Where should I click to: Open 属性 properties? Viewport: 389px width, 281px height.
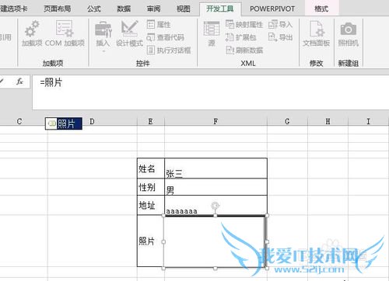click(159, 24)
